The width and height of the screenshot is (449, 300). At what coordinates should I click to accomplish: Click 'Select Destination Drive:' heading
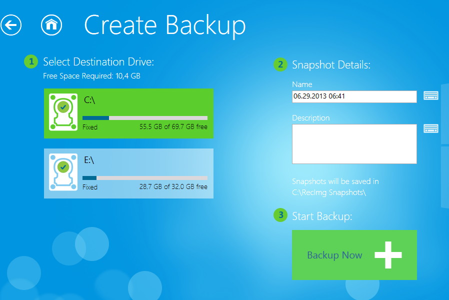(98, 62)
